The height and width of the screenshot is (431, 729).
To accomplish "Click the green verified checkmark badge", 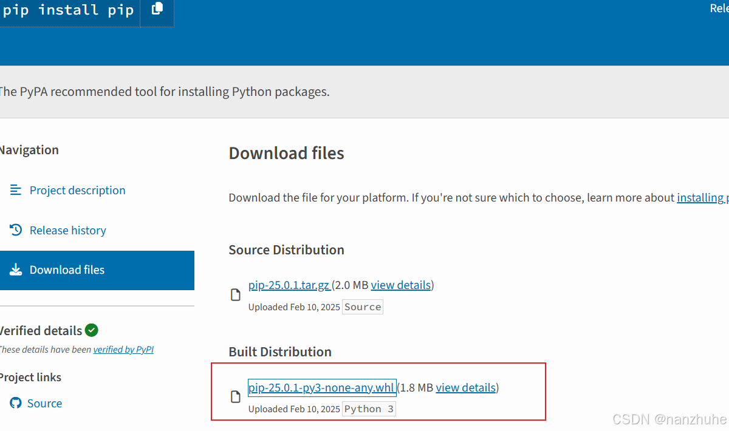I will pyautogui.click(x=92, y=330).
